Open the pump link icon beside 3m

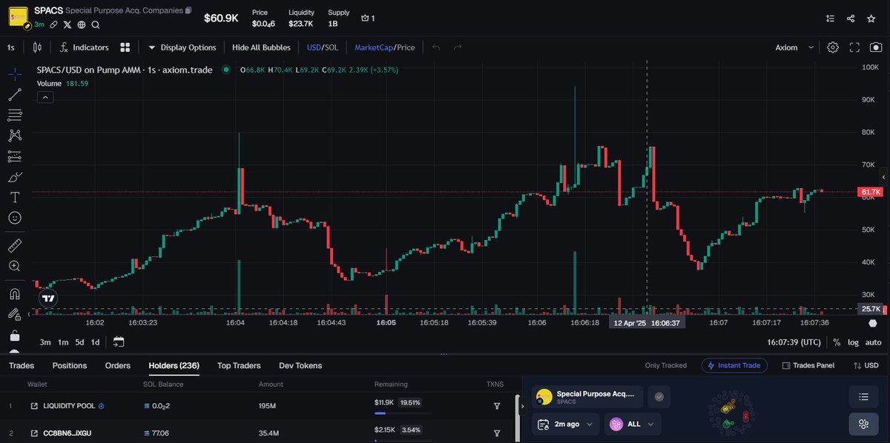(53, 24)
